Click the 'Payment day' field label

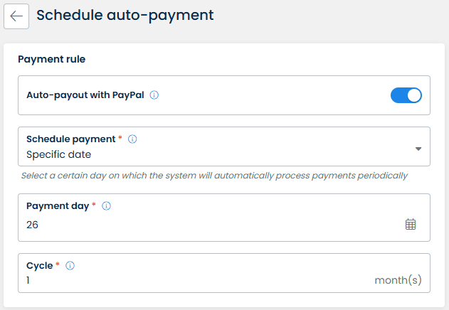click(57, 206)
